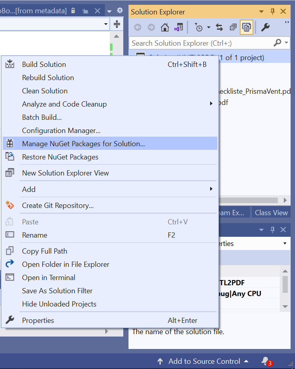Select Open Folder in File Explorer
The image size is (295, 369).
[110, 264]
